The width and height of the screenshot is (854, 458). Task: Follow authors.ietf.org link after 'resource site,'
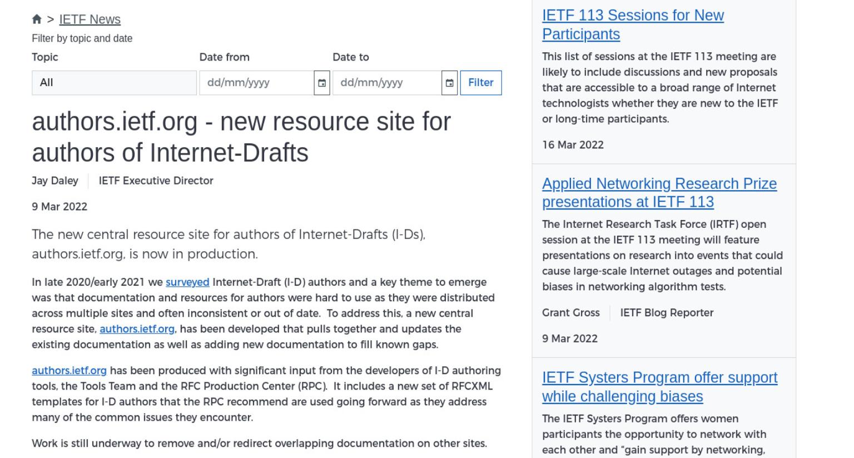tap(137, 329)
